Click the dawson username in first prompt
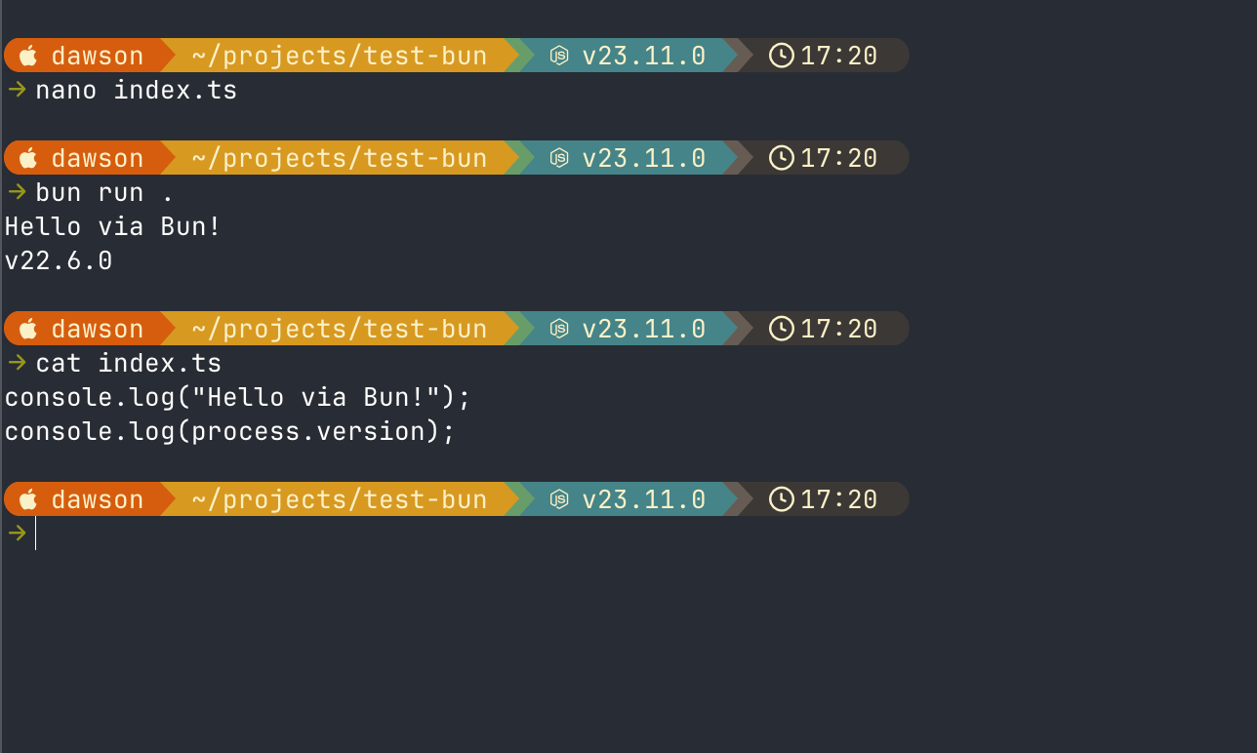The image size is (1257, 753). (x=98, y=56)
